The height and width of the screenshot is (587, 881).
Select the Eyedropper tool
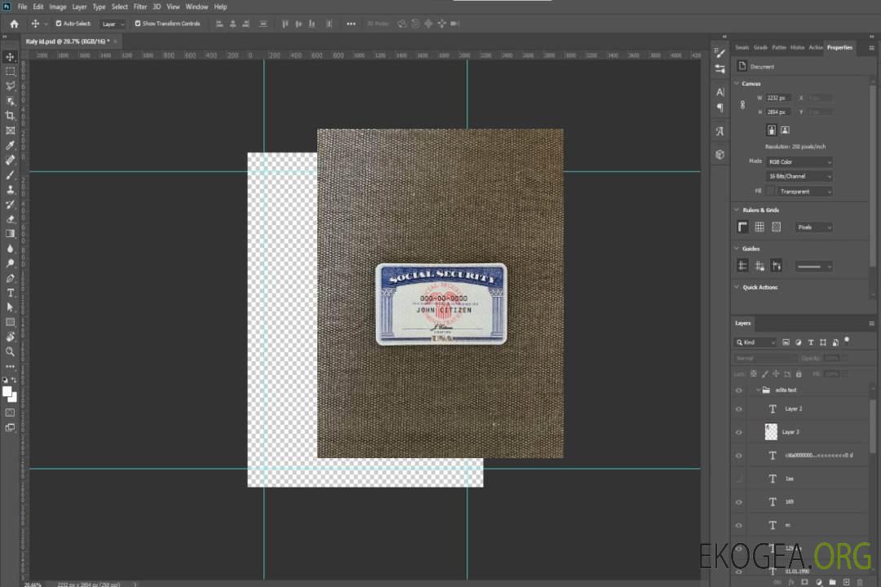tap(10, 145)
